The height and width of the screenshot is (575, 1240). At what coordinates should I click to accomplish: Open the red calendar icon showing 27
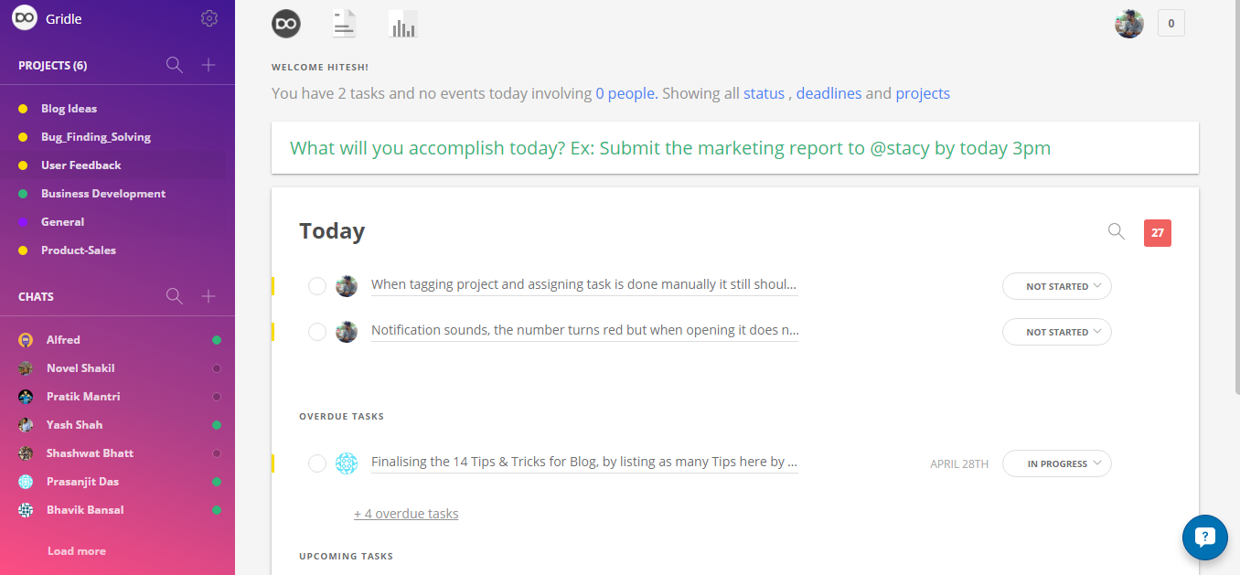[1158, 233]
